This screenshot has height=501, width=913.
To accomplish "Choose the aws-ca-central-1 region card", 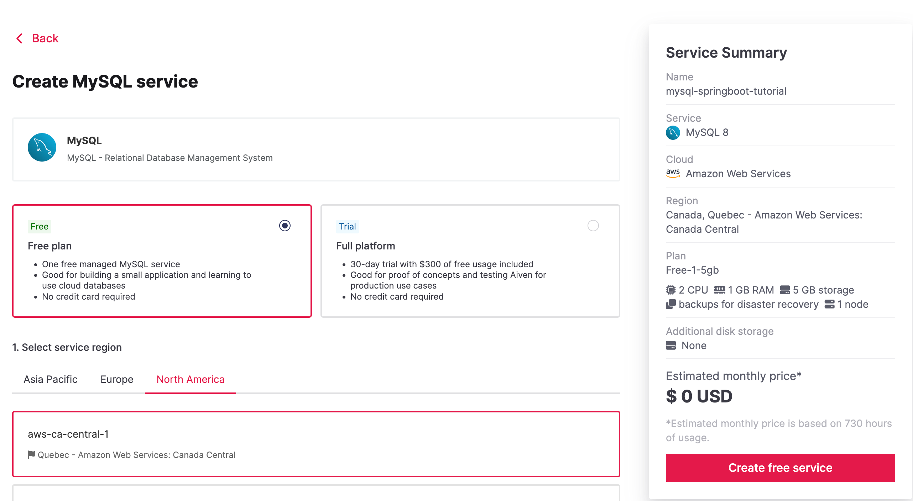I will (x=316, y=444).
